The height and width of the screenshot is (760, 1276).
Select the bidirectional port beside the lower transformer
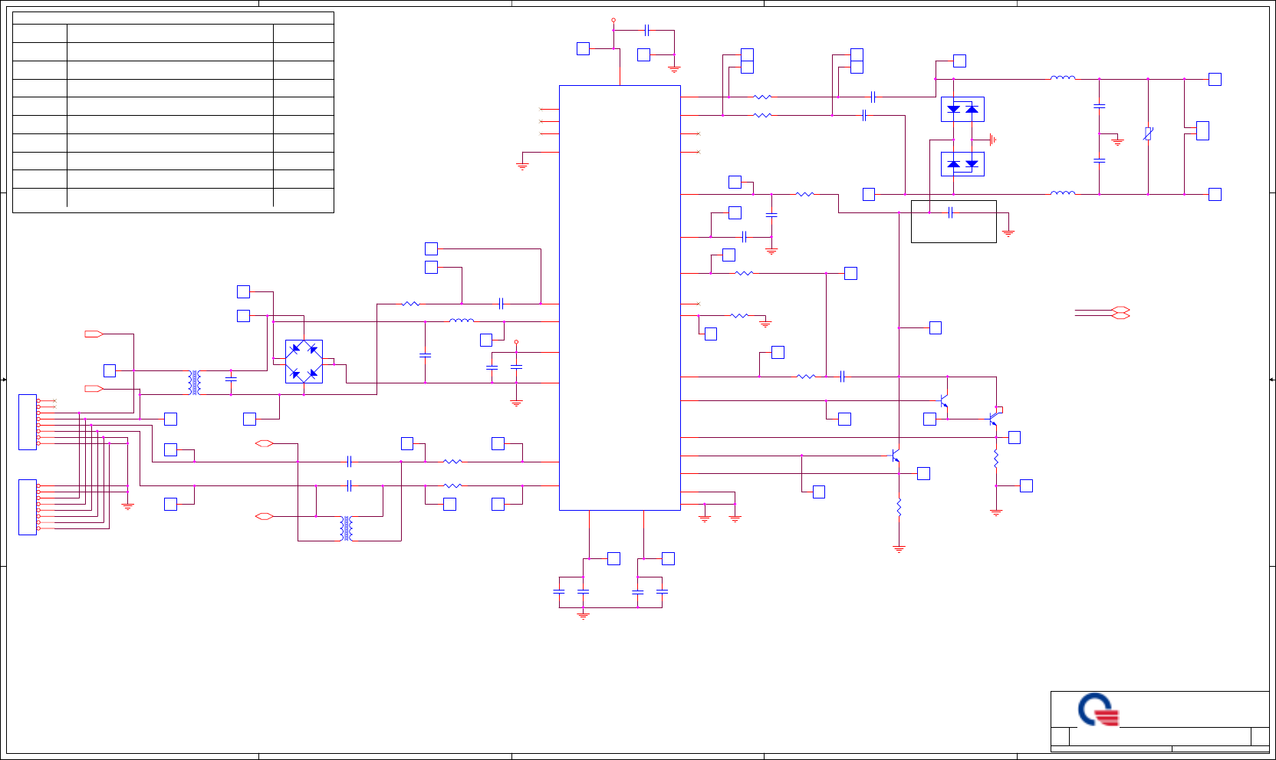tap(265, 516)
